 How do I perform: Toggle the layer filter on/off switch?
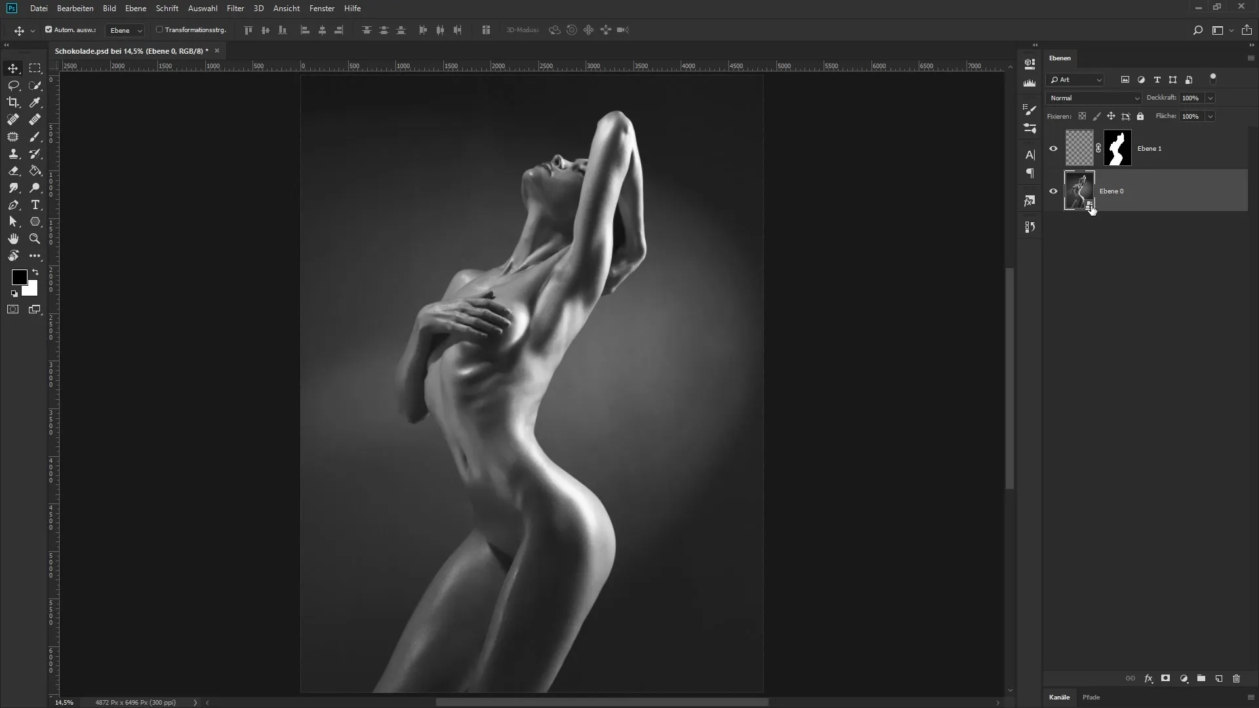[1213, 79]
